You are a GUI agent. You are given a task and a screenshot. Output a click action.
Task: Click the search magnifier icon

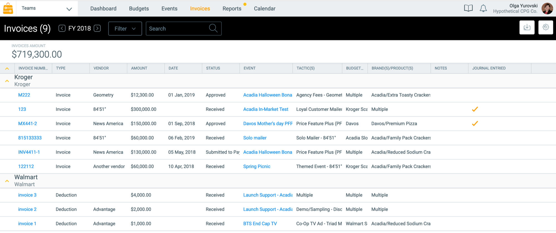(x=213, y=28)
